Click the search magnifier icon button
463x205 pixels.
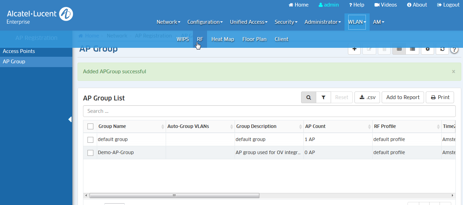[309, 97]
